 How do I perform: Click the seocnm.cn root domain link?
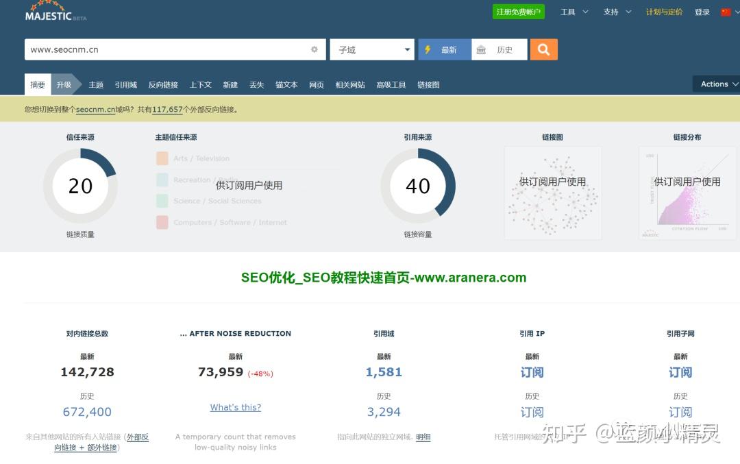tap(96, 110)
